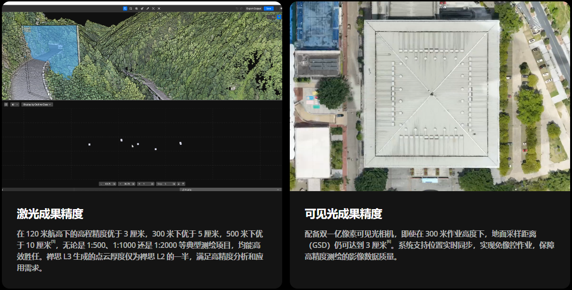Screen dimensions: 572x290
Task: Click the undo arrow icon
Action: tap(237, 9)
